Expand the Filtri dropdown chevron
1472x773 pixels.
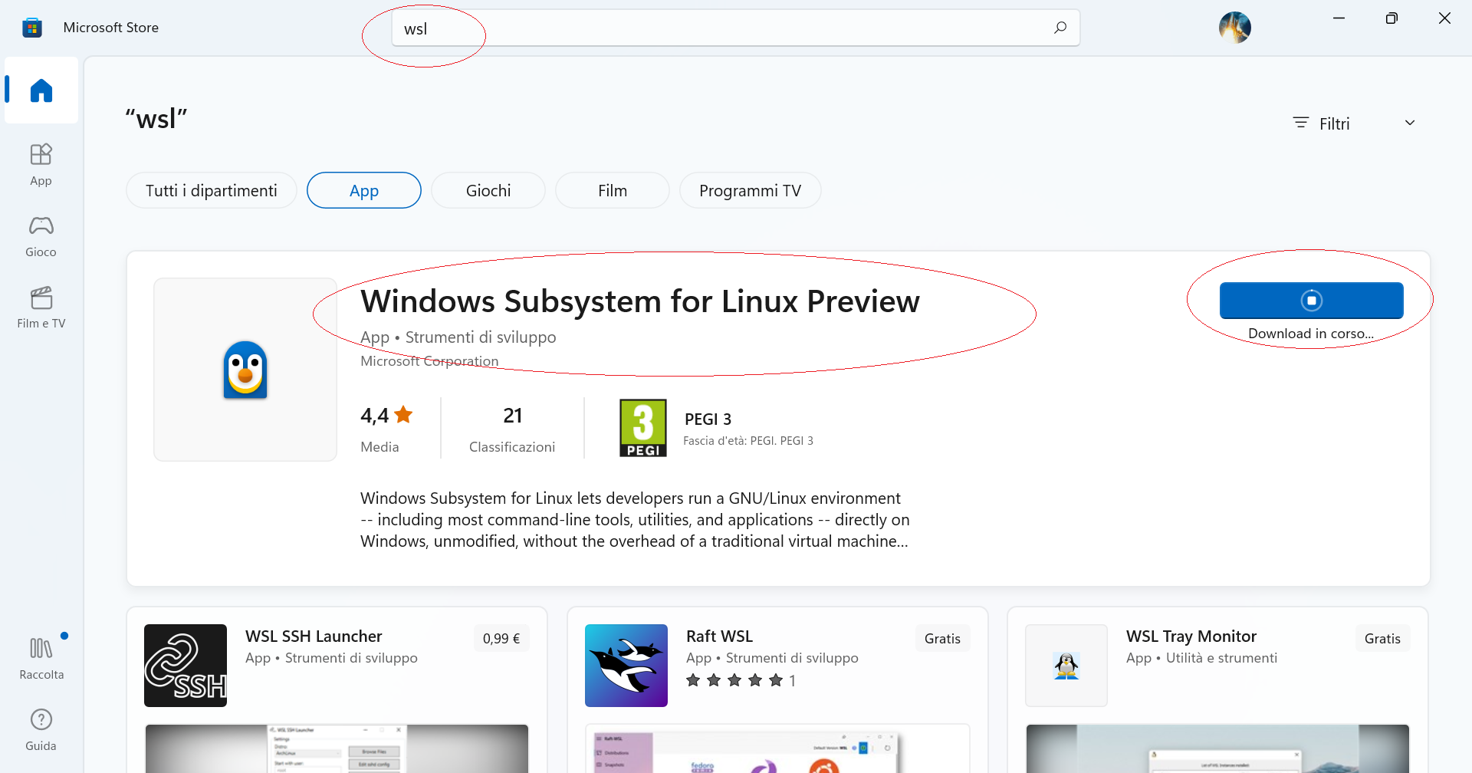[x=1410, y=123]
